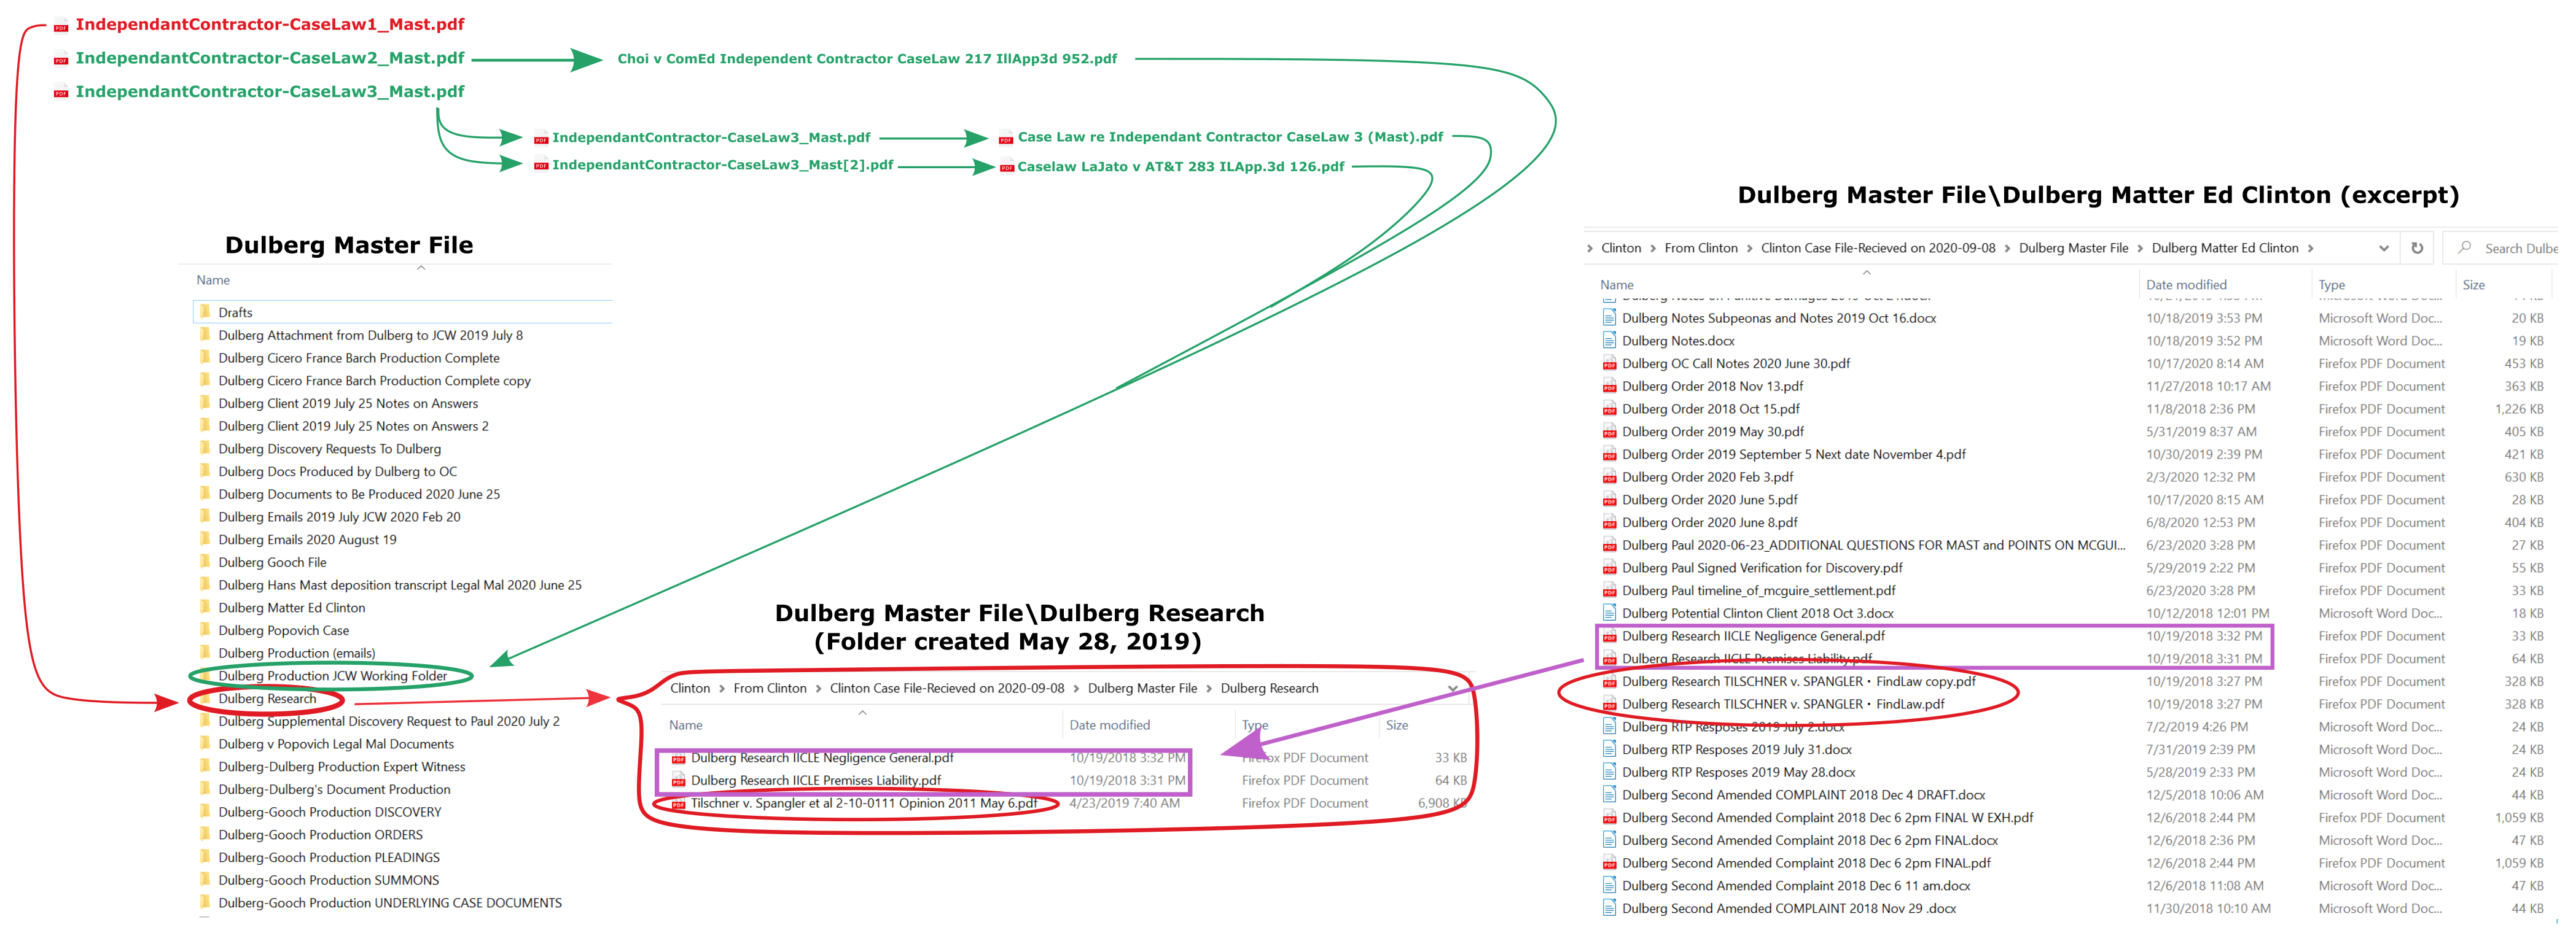Click PDF icon of IndependantContractor-CaseLaw1_Mast.pdf
The image size is (2576, 941).
click(61, 26)
